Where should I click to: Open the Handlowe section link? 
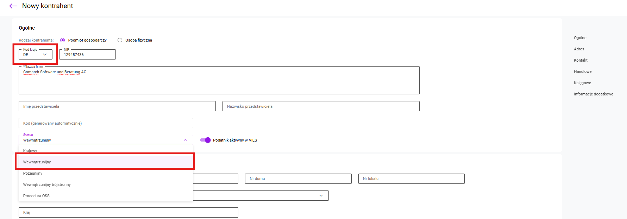click(x=583, y=71)
